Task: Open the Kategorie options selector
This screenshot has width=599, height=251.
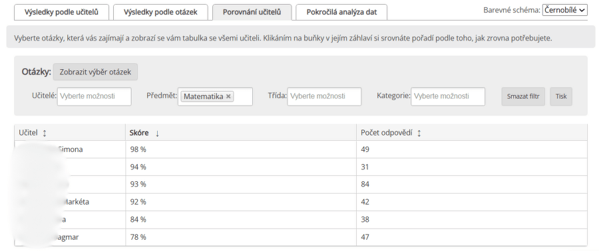Action: coord(448,96)
